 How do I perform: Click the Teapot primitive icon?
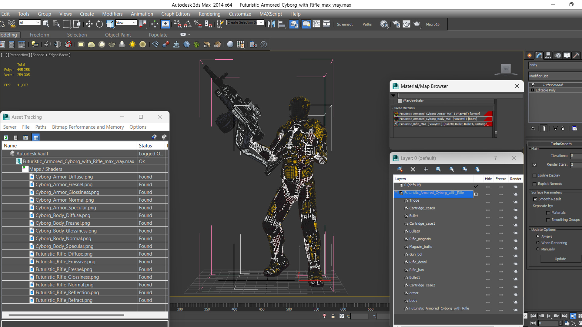pos(112,45)
